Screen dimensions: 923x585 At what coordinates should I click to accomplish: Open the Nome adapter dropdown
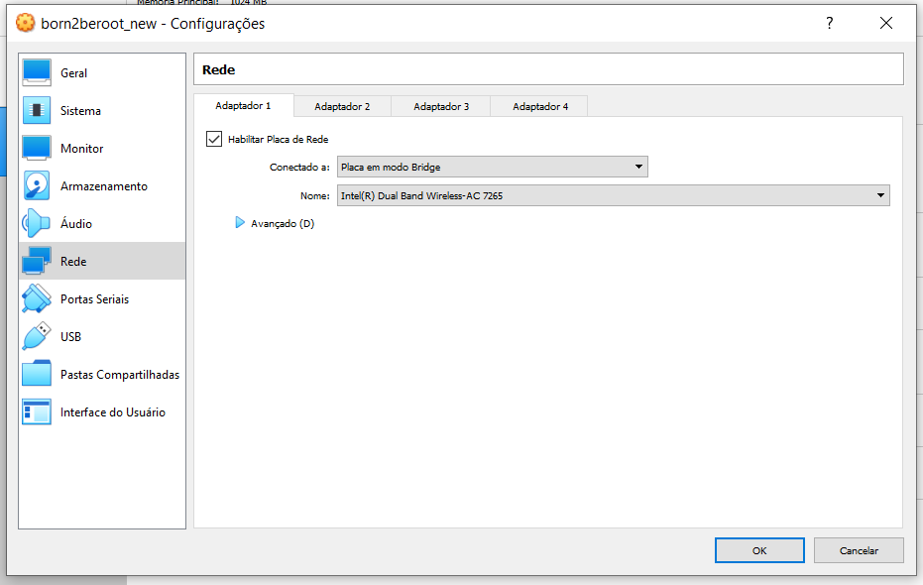tap(613, 195)
